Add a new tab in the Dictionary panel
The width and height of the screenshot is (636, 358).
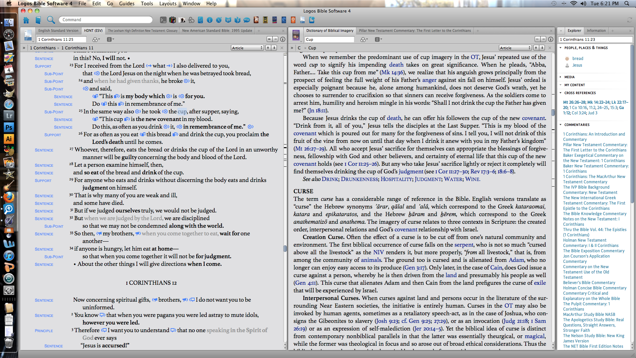(x=478, y=31)
